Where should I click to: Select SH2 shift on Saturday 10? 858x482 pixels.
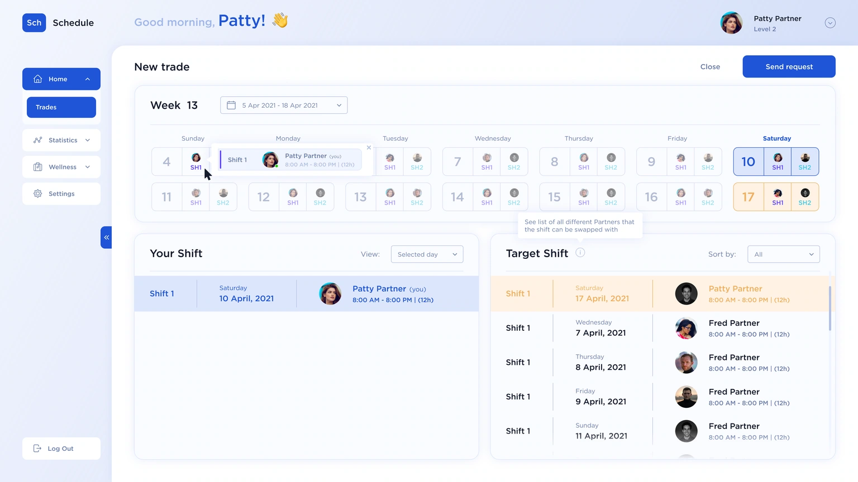805,162
